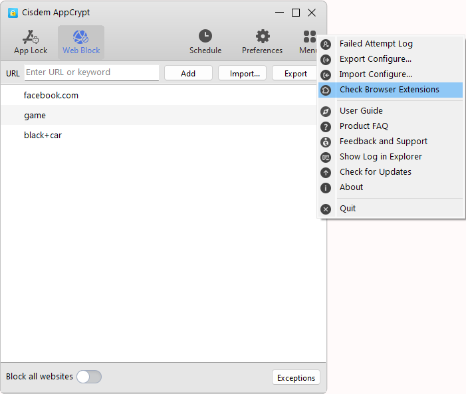
Task: Click the Product FAQ question mark icon
Action: click(326, 127)
